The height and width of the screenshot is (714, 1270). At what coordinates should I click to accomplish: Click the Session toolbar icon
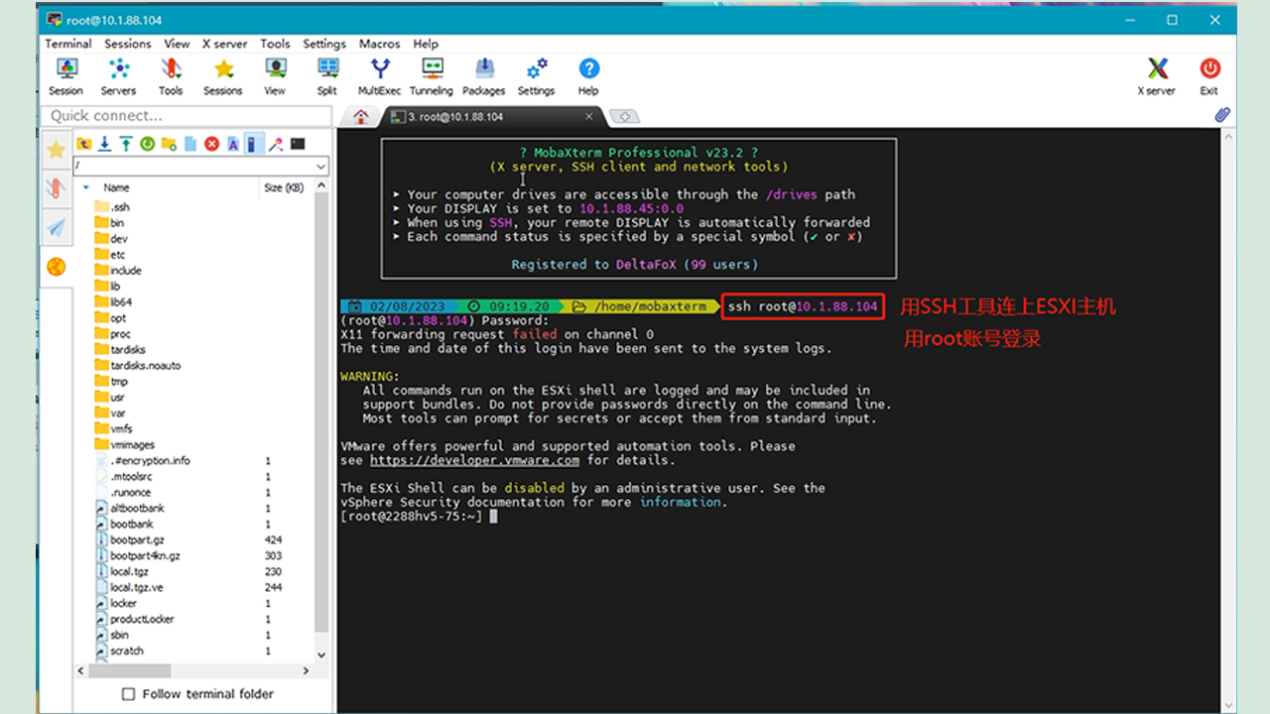[66, 76]
